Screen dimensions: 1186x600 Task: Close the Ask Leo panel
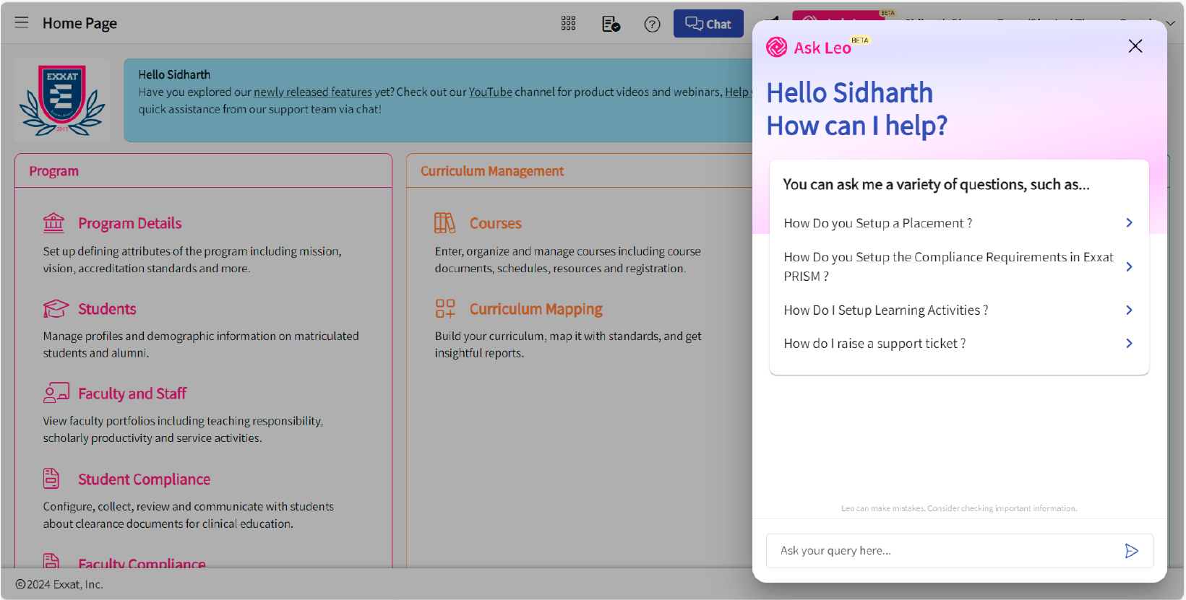(1135, 46)
